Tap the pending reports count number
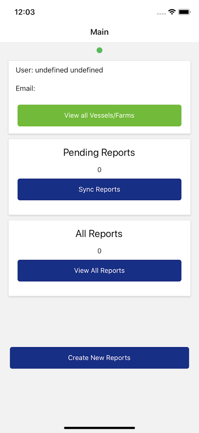The width and height of the screenshot is (199, 433). click(x=99, y=170)
